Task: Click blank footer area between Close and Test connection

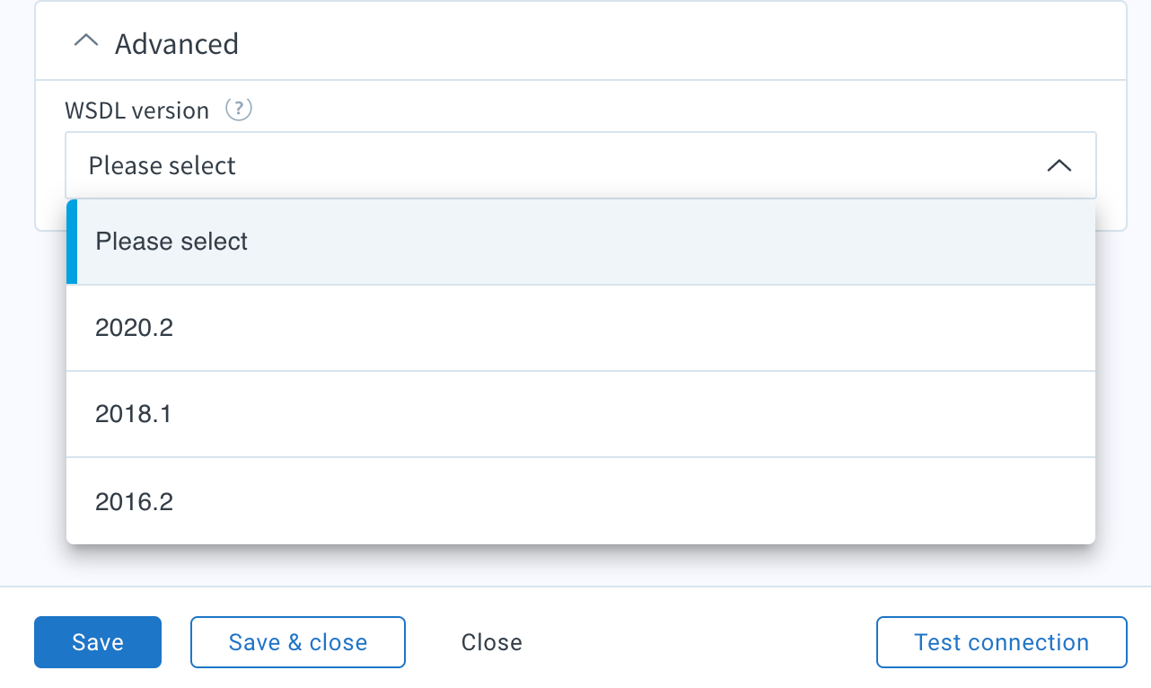Action: tap(700, 642)
